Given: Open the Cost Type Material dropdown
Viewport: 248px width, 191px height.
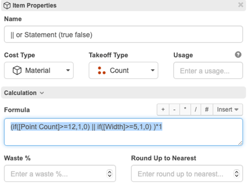Looking at the screenshot, I should [x=39, y=70].
